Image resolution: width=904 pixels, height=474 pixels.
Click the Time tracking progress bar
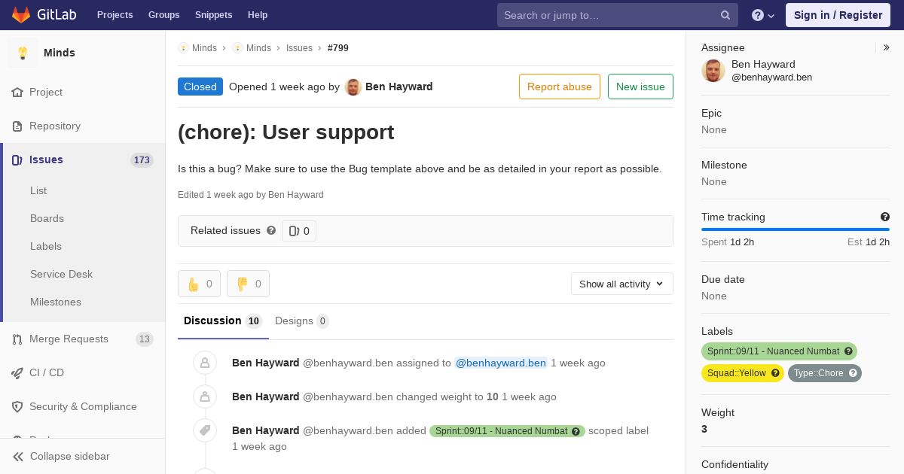coord(796,229)
